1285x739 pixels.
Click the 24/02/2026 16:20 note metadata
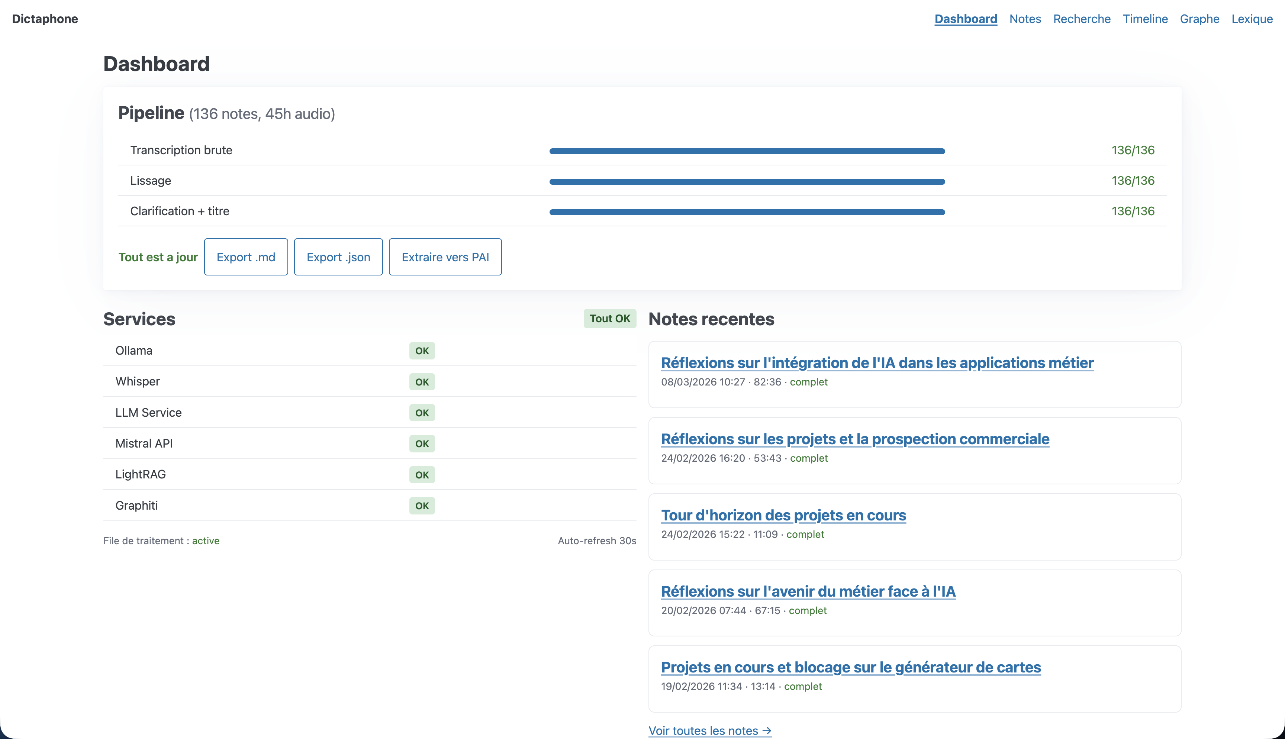coord(744,458)
